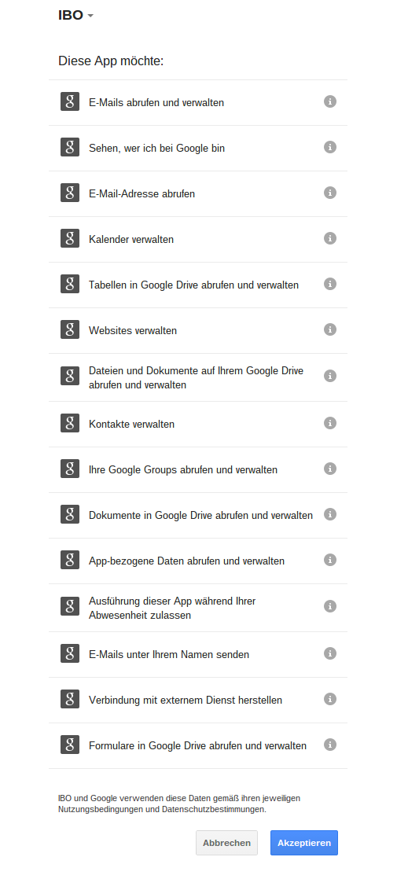This screenshot has width=397, height=879.
Task: Show info for Websites verwalten
Action: point(330,329)
